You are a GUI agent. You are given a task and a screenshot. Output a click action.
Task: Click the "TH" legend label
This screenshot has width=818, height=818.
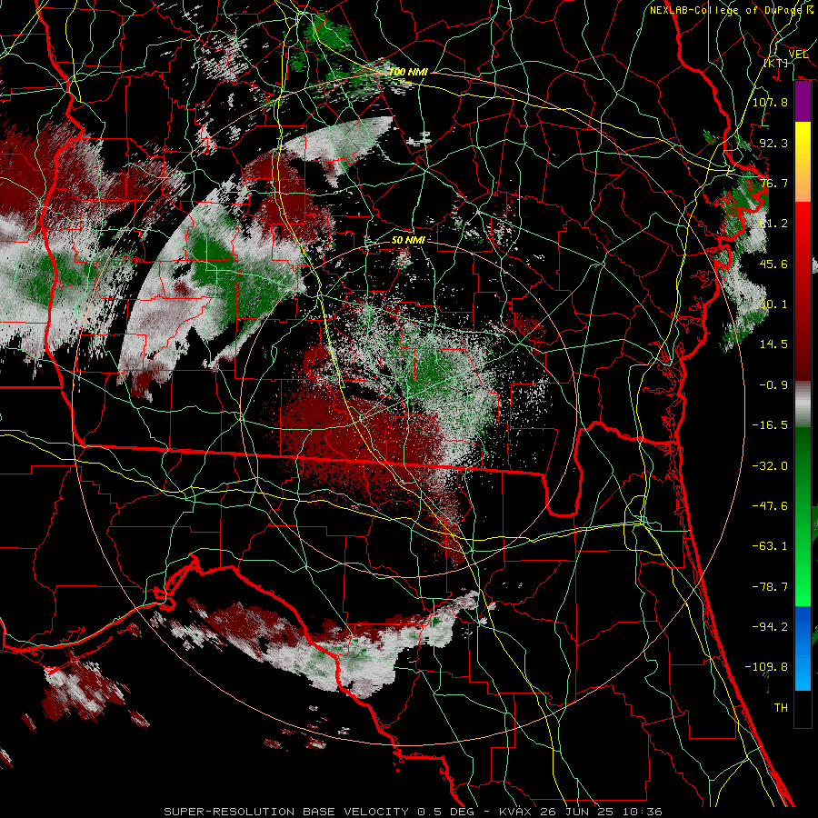pos(781,708)
